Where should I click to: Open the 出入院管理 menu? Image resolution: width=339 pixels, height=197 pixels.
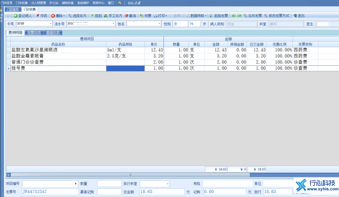(x=39, y=3)
